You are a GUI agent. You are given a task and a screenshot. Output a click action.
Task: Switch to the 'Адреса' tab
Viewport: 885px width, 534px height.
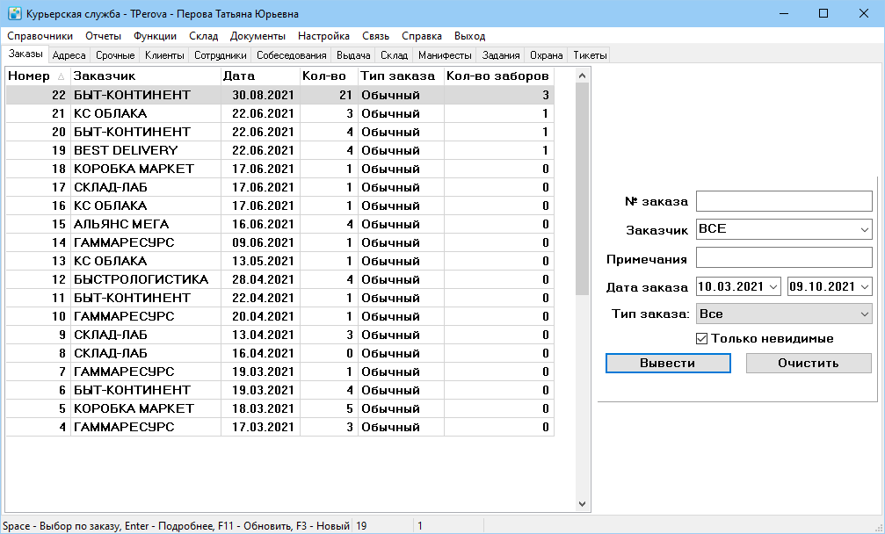(x=69, y=55)
